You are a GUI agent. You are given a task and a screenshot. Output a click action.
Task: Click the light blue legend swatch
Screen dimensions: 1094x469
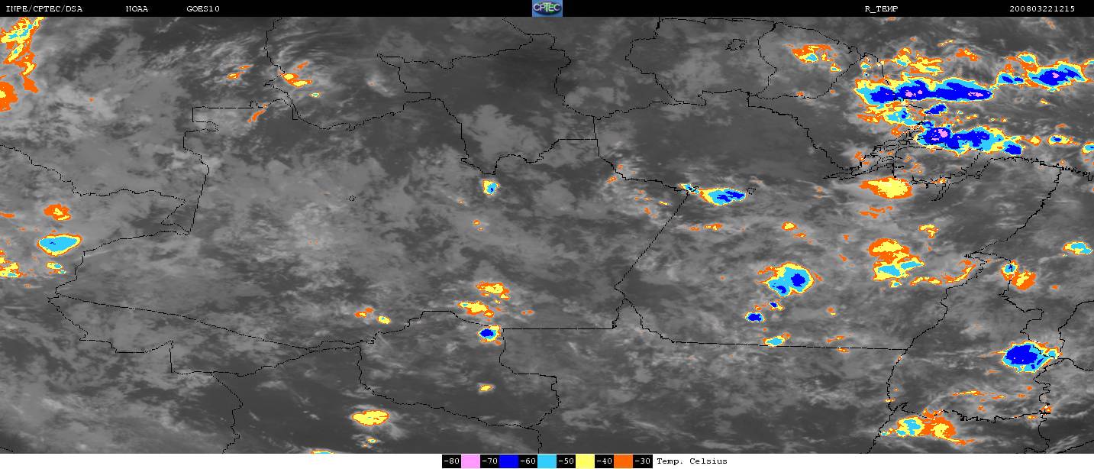click(547, 461)
